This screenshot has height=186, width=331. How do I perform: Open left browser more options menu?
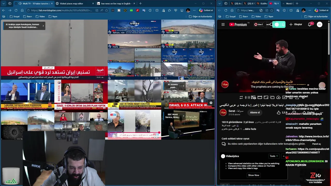[x=194, y=10]
